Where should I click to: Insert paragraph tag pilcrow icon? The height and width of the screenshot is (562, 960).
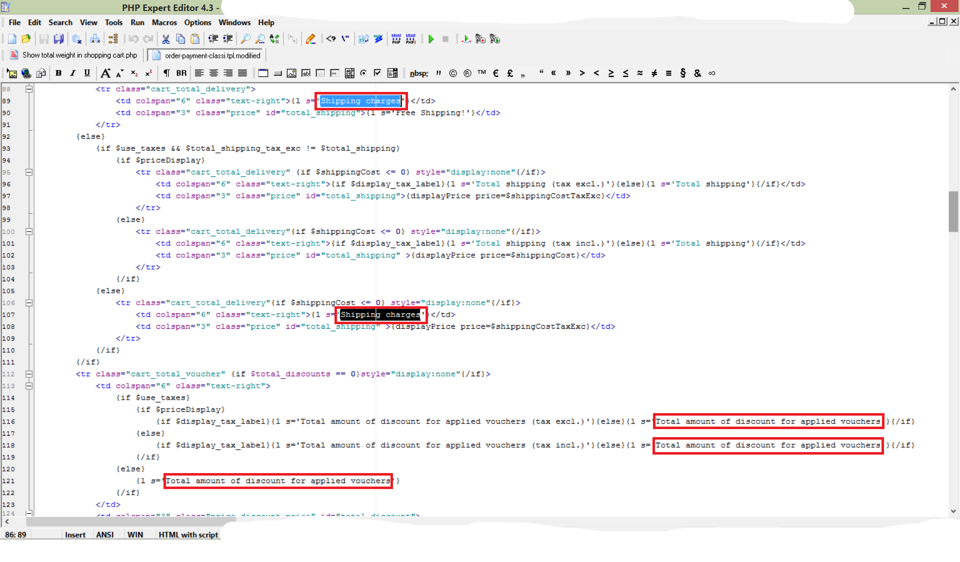[166, 73]
